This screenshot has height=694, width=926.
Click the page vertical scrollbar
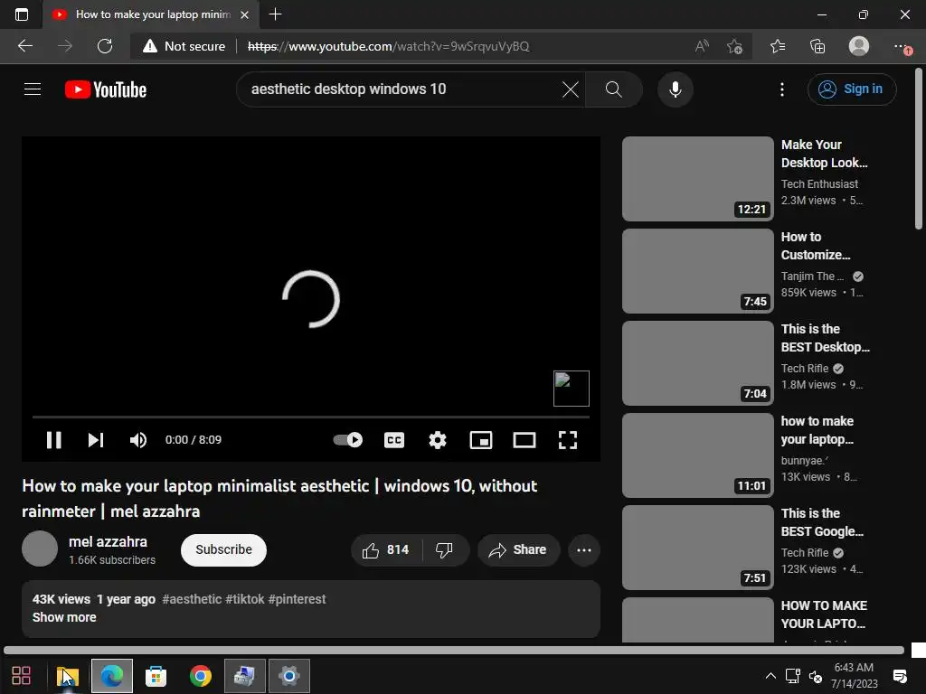click(x=919, y=149)
